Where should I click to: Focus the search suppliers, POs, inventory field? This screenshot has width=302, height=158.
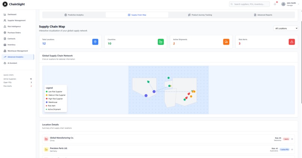coord(249,4)
